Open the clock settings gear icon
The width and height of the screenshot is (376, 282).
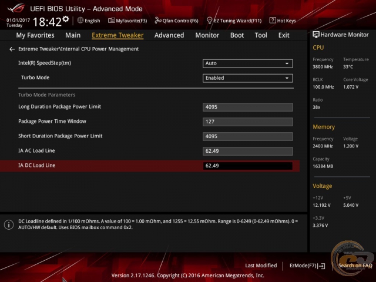coord(66,19)
